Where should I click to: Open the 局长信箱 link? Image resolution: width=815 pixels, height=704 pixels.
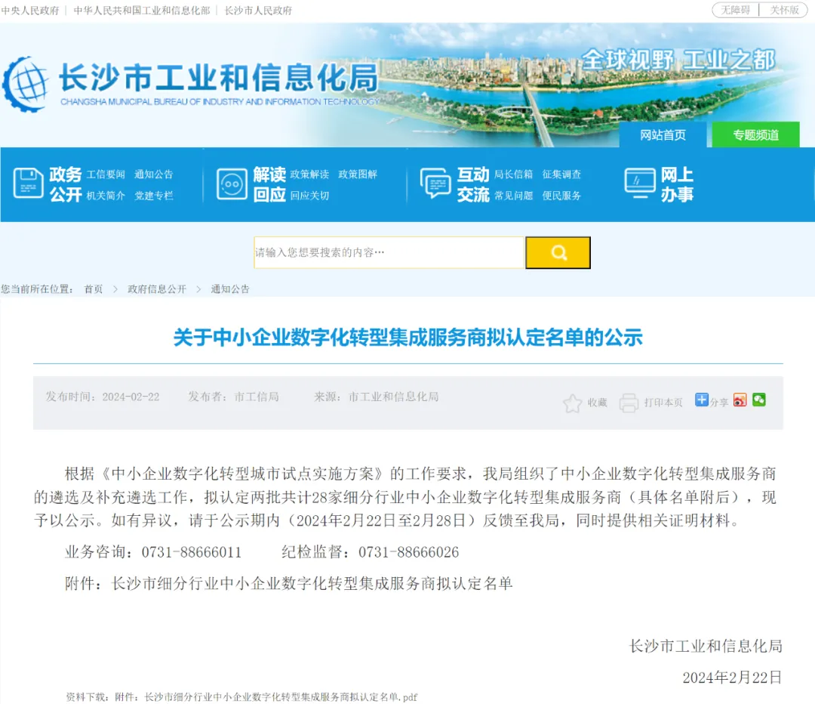[513, 174]
